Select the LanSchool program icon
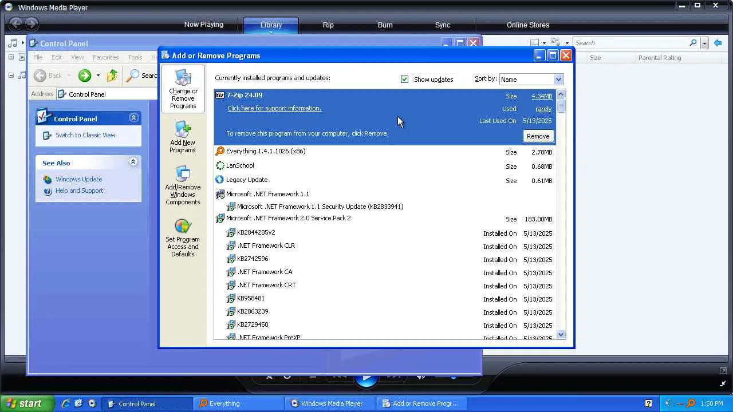This screenshot has width=733, height=412. pos(220,165)
